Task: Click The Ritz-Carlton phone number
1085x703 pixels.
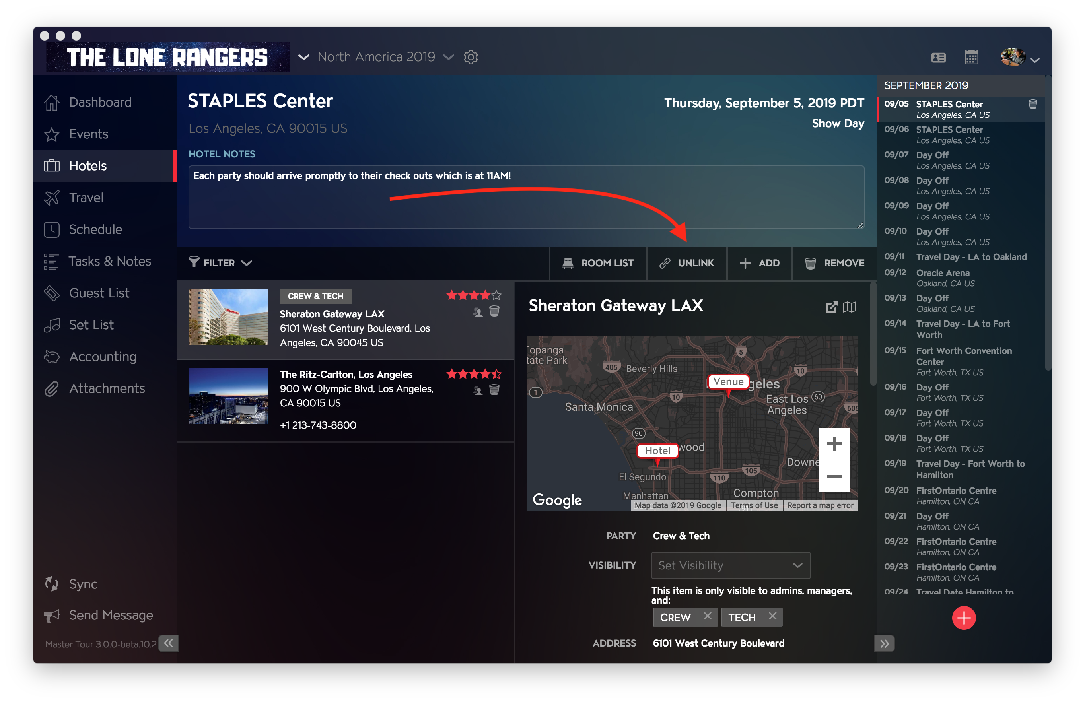Action: pyautogui.click(x=318, y=425)
